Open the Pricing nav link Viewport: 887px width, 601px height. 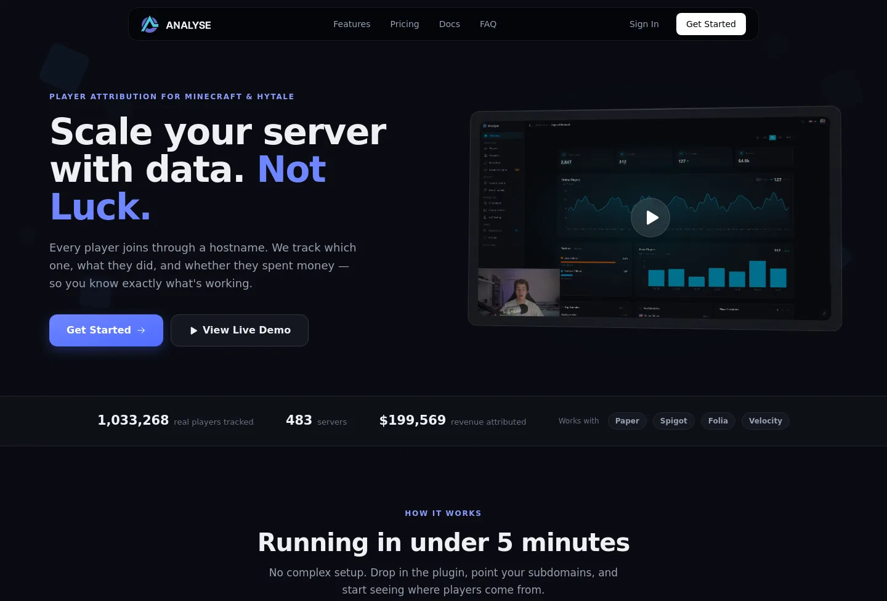coord(405,24)
